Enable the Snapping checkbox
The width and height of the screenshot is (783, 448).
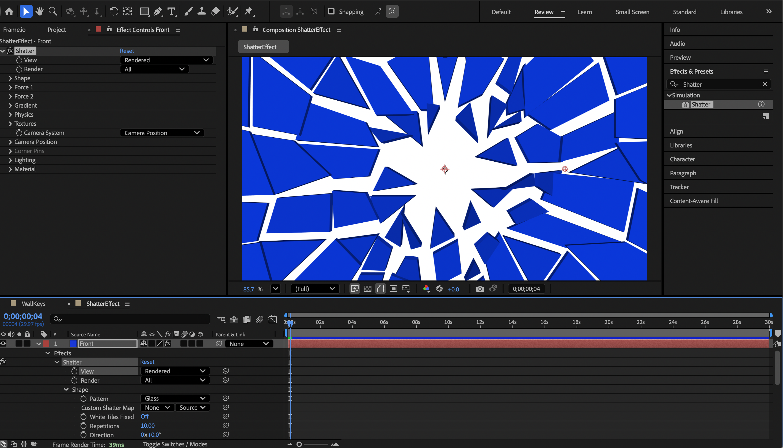pyautogui.click(x=331, y=12)
